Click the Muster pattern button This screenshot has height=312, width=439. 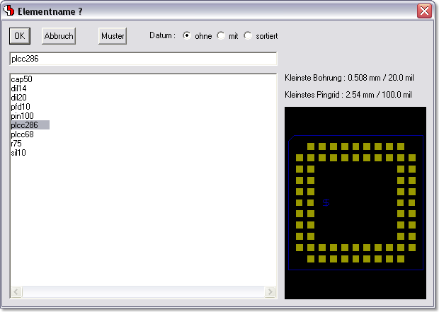tap(112, 36)
